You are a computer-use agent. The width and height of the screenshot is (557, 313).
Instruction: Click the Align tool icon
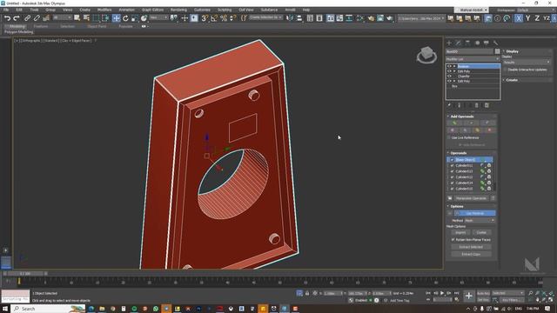299,18
